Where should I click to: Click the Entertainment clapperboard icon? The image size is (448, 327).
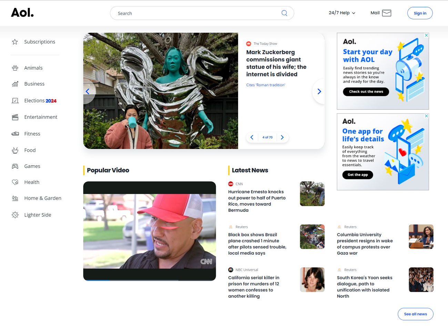15,117
